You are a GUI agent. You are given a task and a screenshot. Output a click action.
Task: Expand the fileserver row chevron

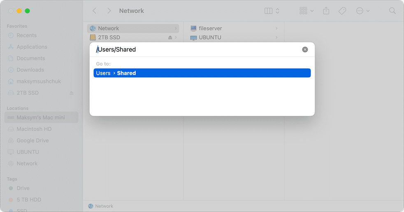[x=276, y=28]
